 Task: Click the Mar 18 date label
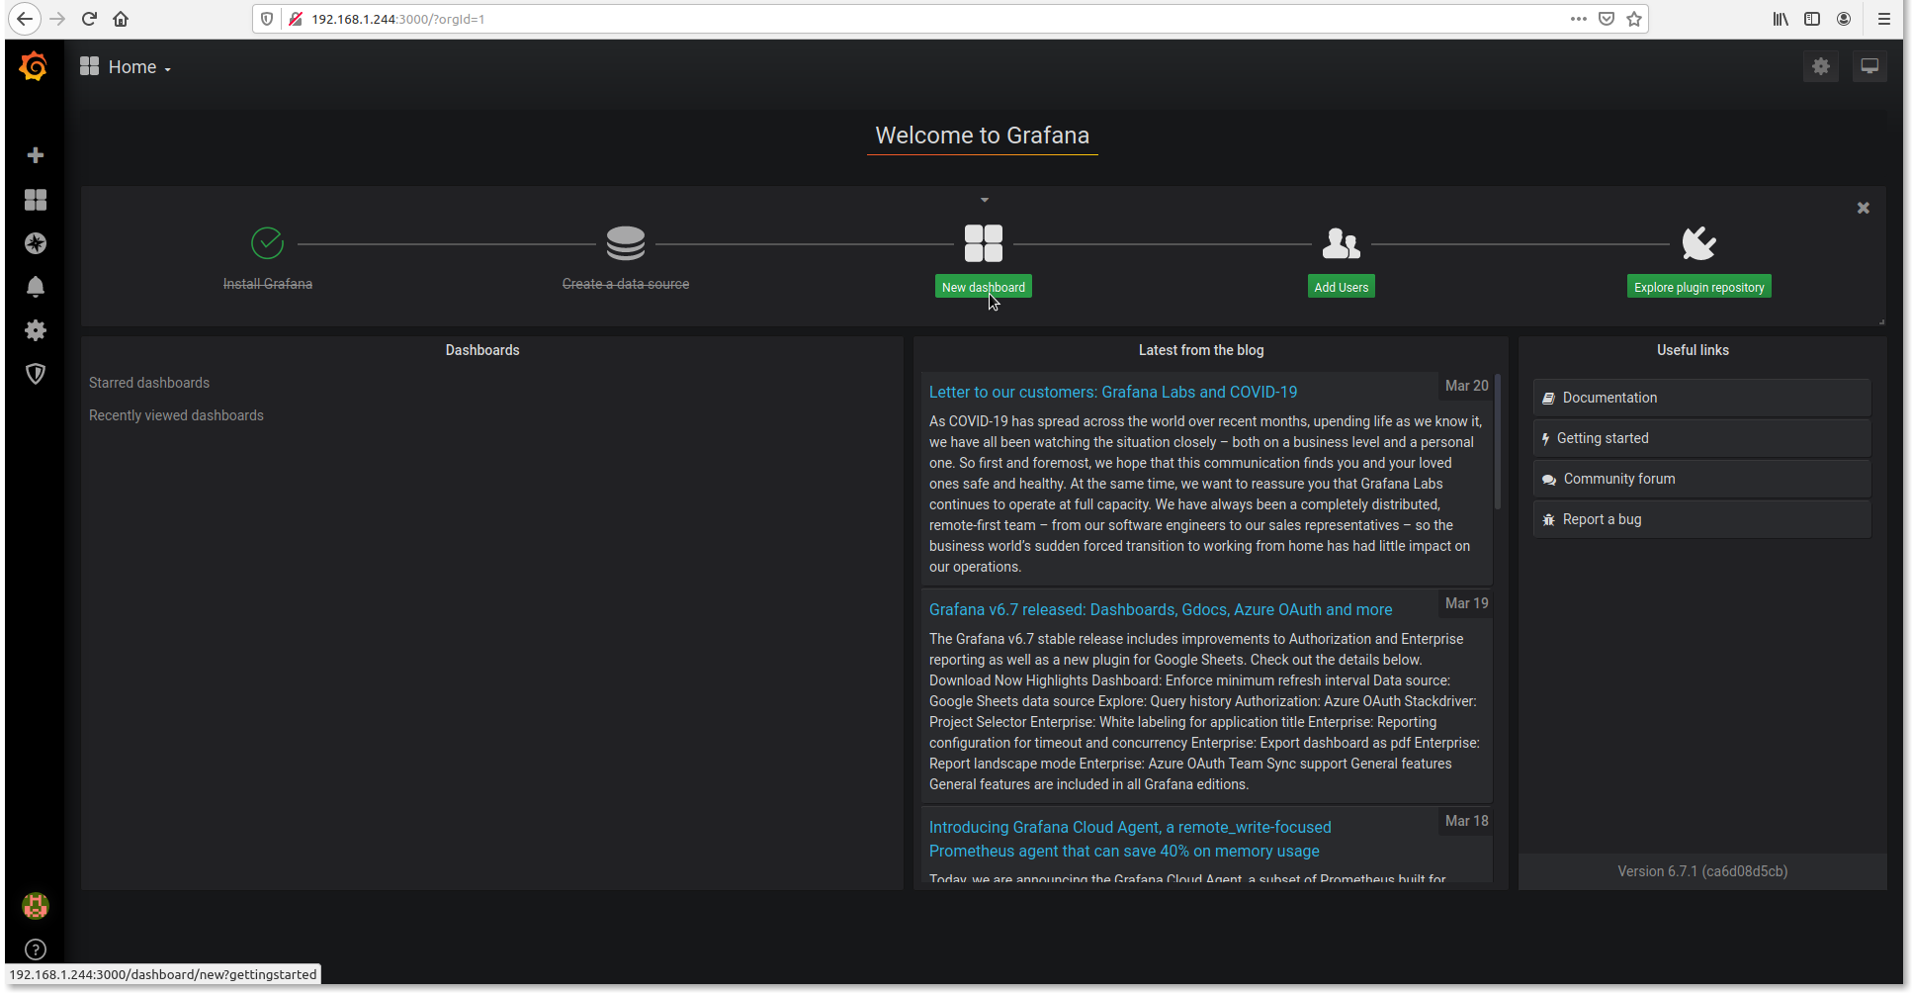tap(1466, 821)
